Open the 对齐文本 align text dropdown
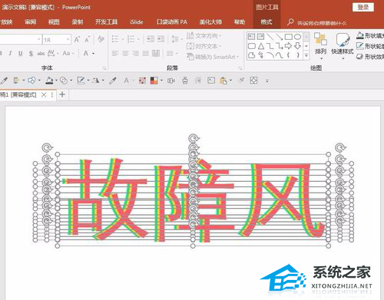The width and height of the screenshot is (384, 300). (204, 46)
